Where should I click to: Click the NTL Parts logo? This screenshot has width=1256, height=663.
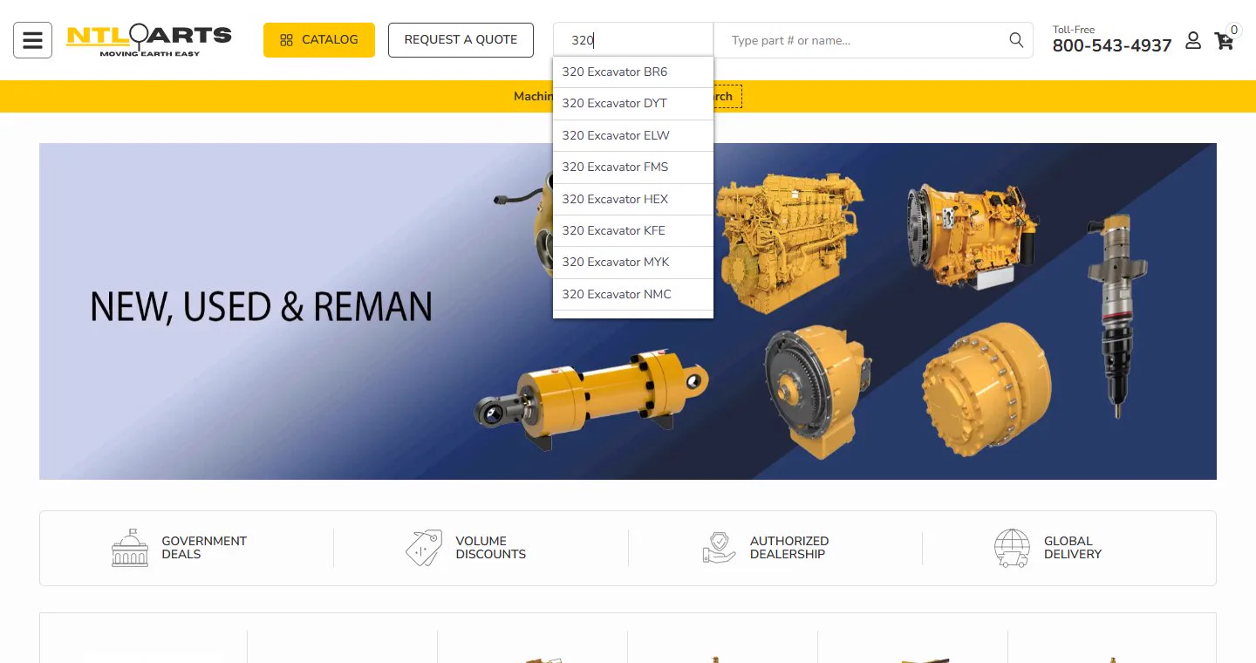pos(149,40)
